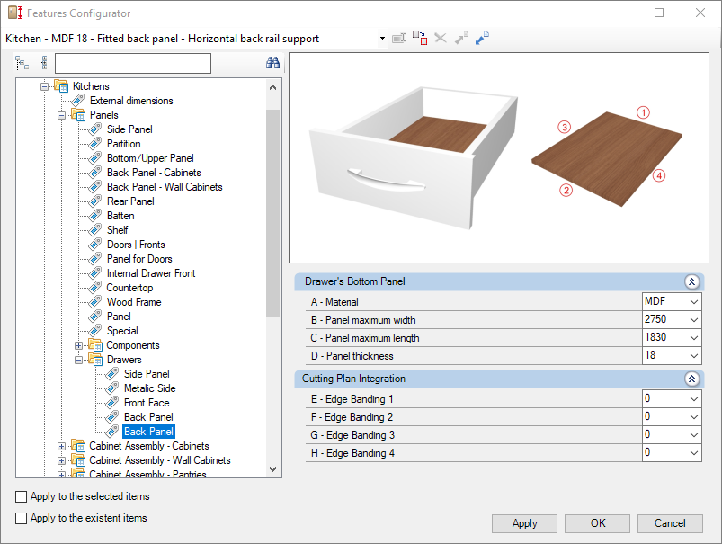The image size is (722, 544).
Task: Click the blue import arrow icon
Action: tap(482, 39)
